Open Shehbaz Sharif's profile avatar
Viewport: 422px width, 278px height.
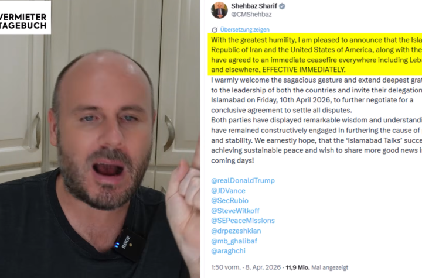tap(219, 10)
